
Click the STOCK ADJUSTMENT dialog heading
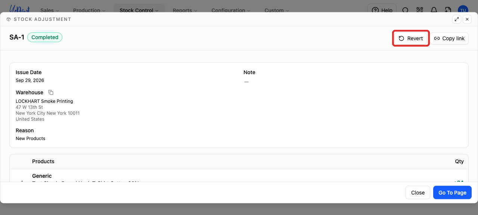click(42, 19)
